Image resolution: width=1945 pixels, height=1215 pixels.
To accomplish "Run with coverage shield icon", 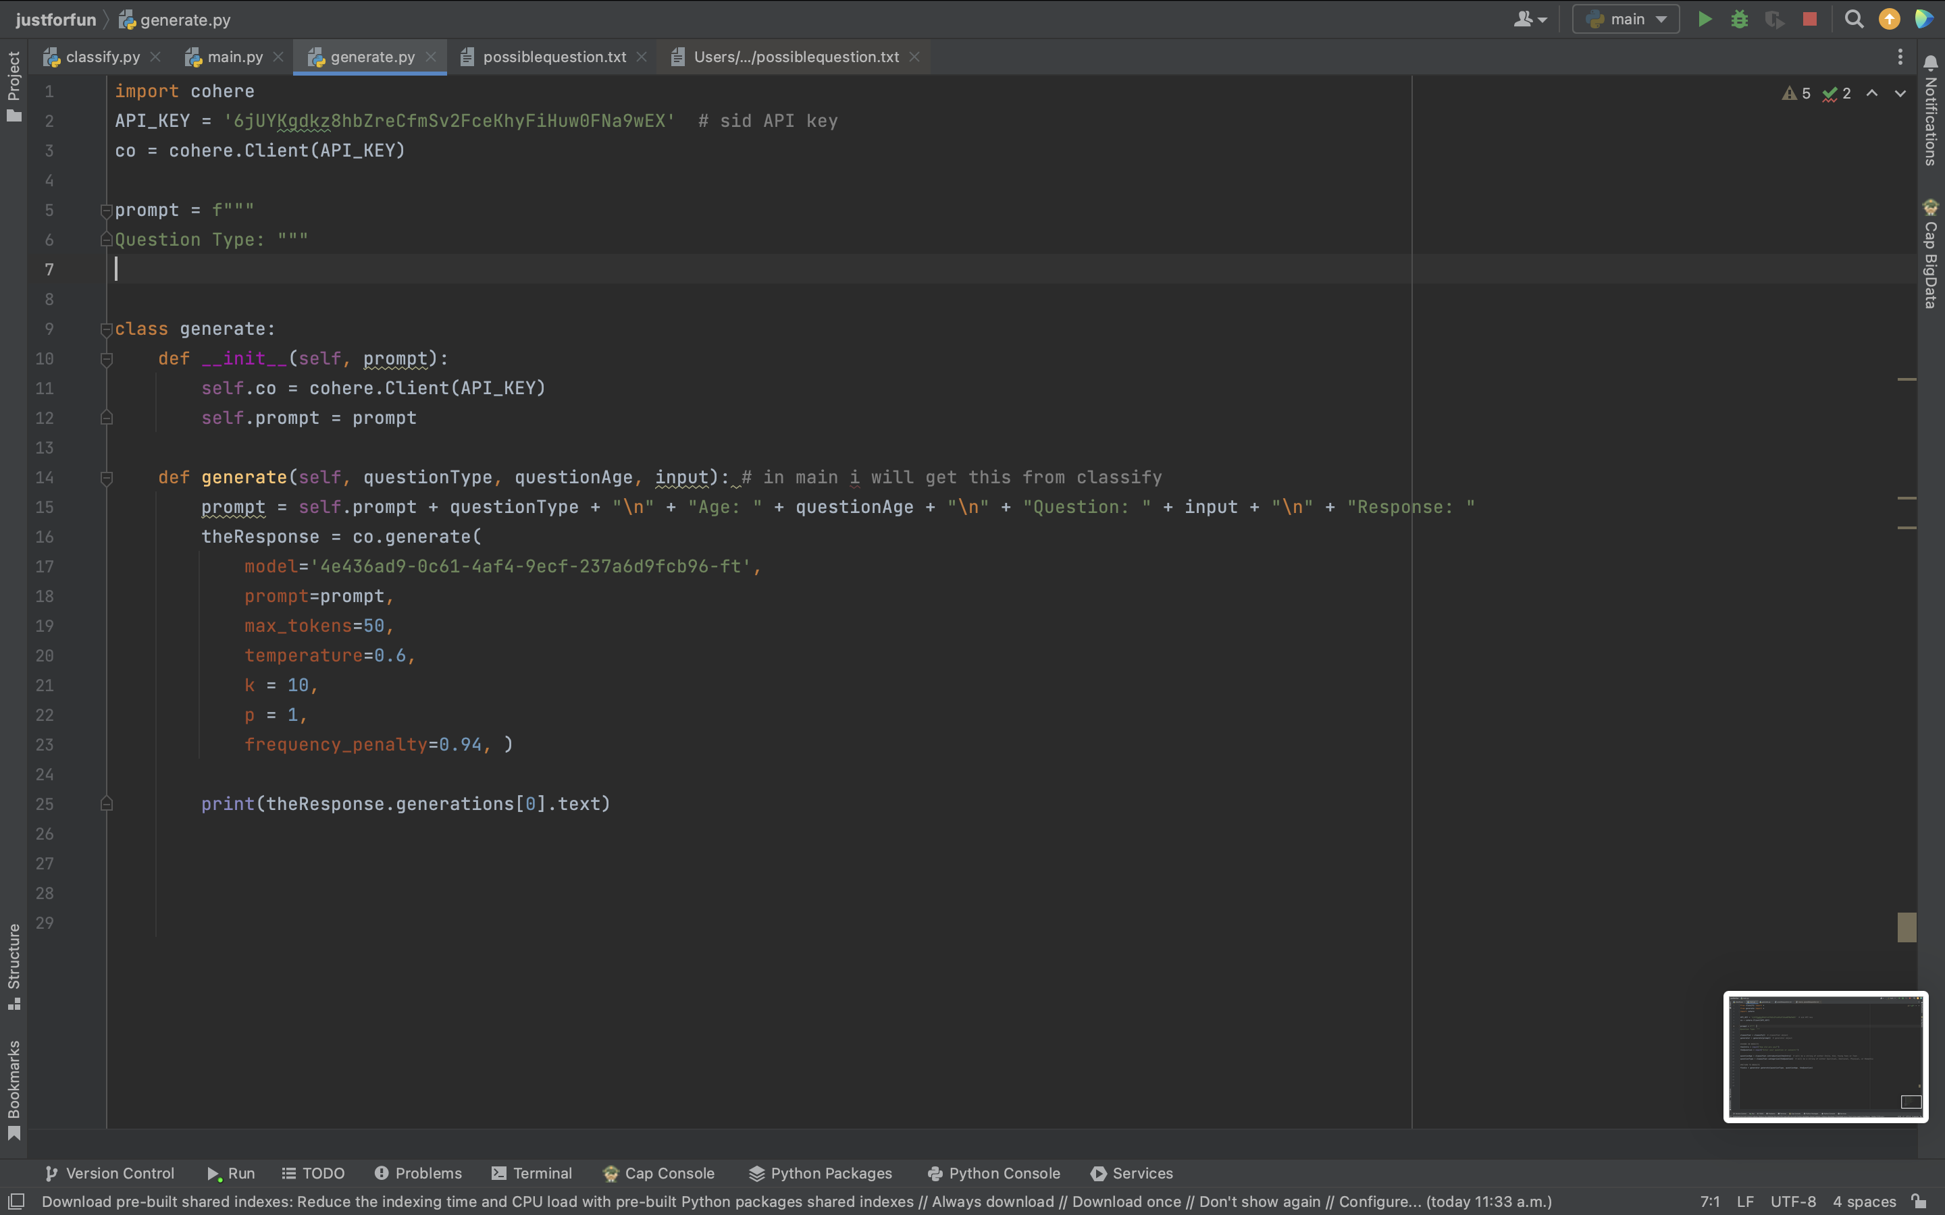I will click(x=1774, y=20).
